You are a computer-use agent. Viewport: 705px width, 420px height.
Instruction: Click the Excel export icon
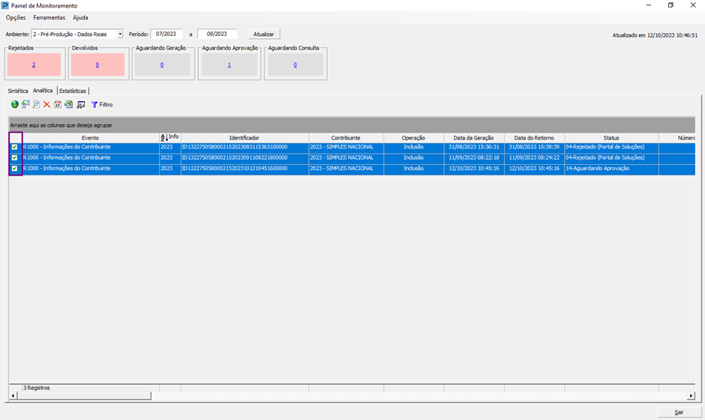[x=69, y=104]
